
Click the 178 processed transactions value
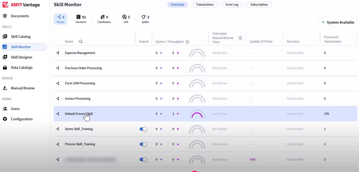click(x=326, y=114)
